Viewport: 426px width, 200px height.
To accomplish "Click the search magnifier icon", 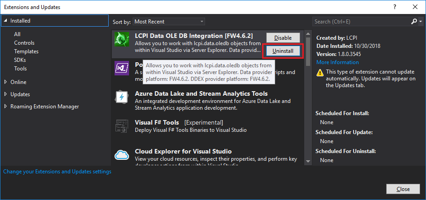I will coord(414,21).
